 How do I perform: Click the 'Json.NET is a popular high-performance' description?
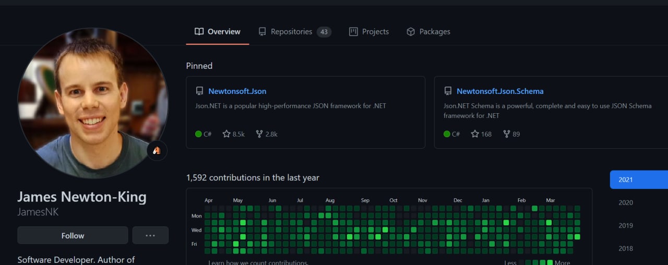tap(291, 105)
